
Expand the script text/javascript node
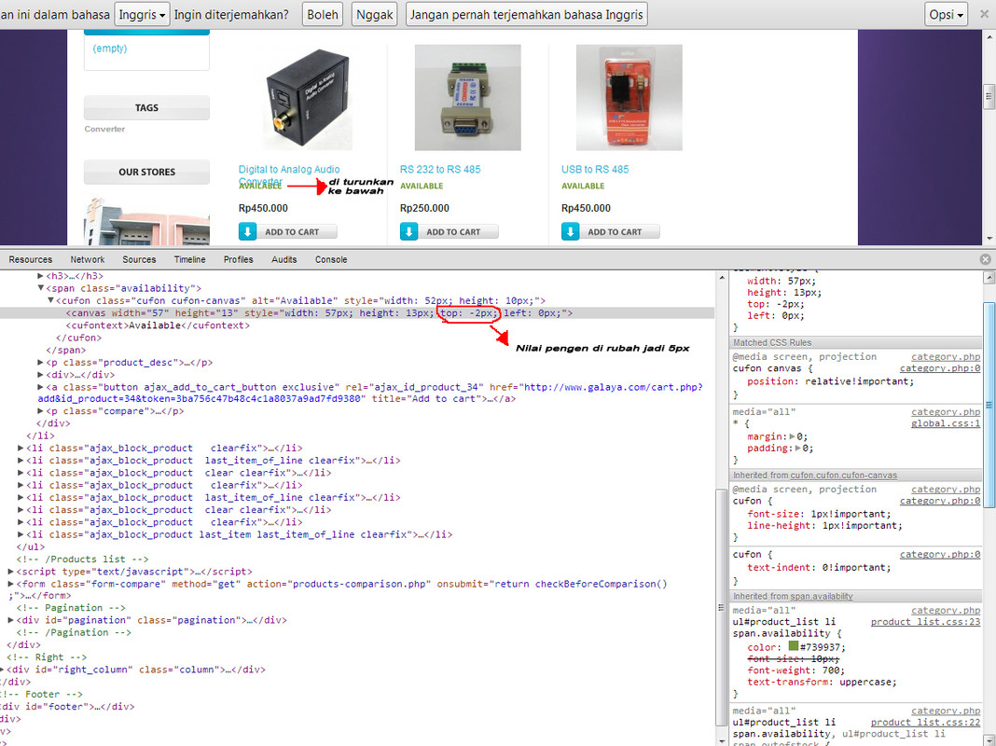pyautogui.click(x=11, y=572)
